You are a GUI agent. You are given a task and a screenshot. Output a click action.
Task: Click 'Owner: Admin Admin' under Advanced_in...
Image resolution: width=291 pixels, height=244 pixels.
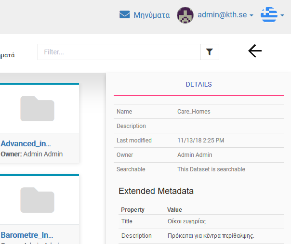coord(31,154)
